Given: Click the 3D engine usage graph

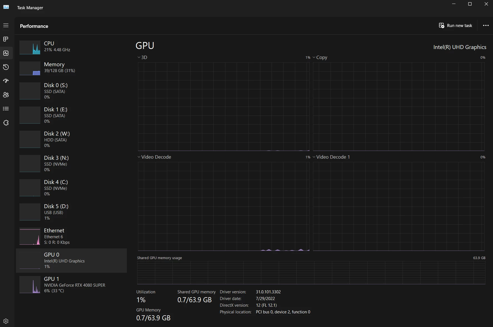Looking at the screenshot, I should point(224,107).
